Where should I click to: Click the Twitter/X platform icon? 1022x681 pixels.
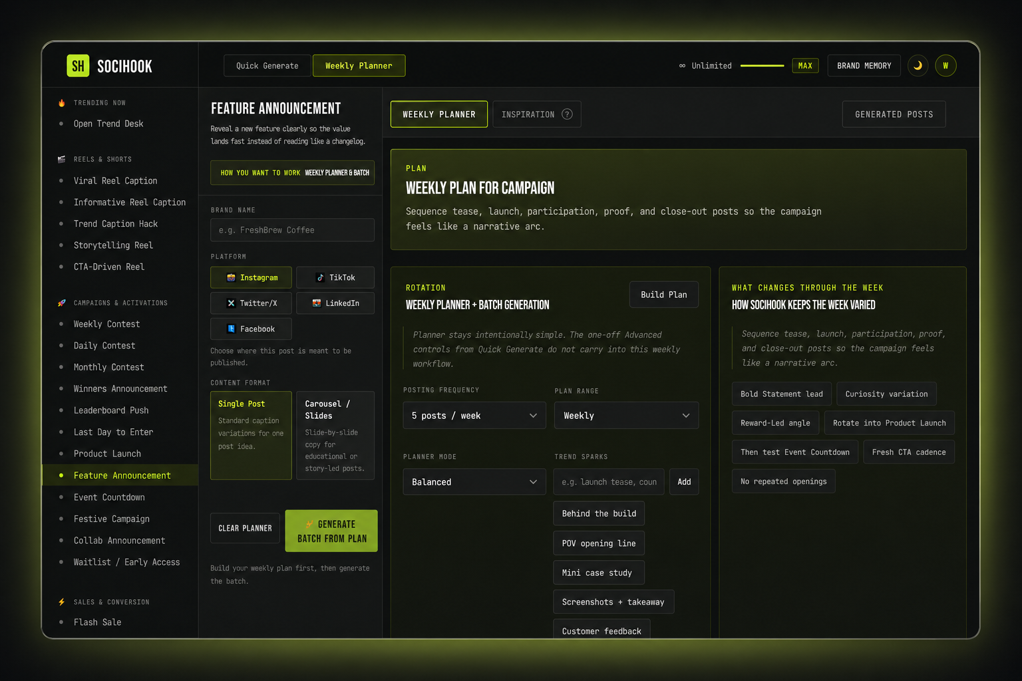pyautogui.click(x=231, y=303)
